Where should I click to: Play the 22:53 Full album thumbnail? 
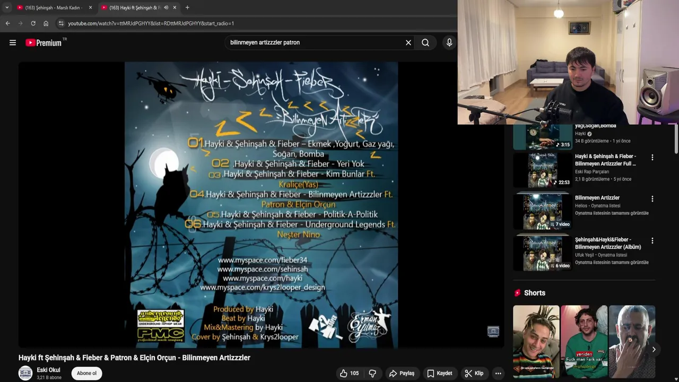coord(543,170)
